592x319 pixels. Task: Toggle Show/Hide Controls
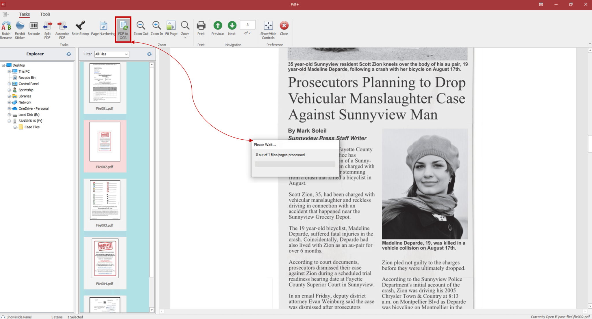[x=268, y=30]
